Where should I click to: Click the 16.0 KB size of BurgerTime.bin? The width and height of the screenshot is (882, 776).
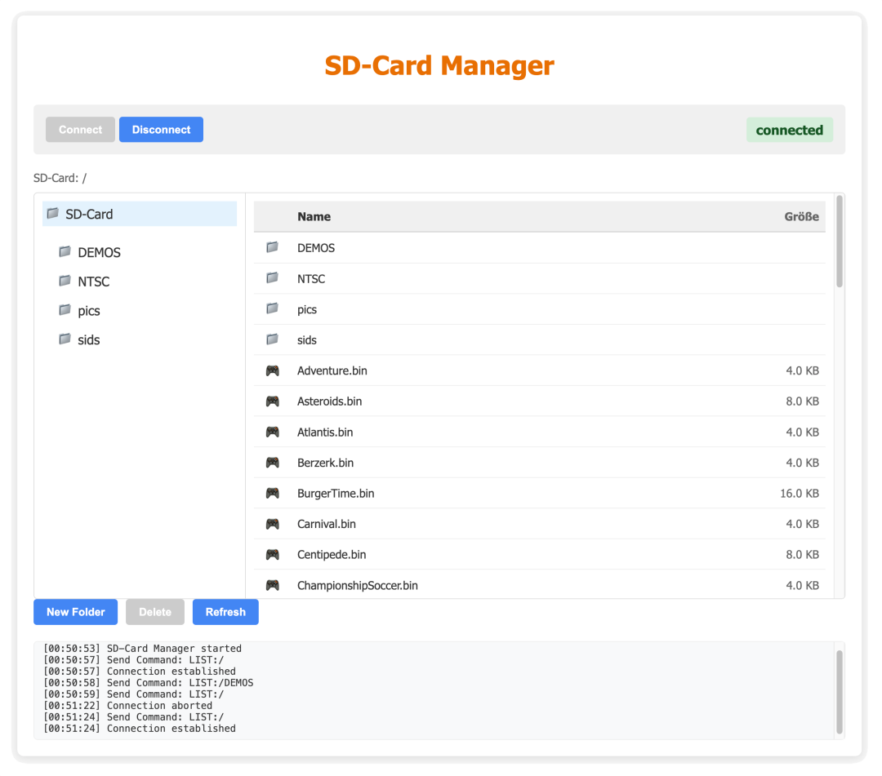pyautogui.click(x=800, y=494)
